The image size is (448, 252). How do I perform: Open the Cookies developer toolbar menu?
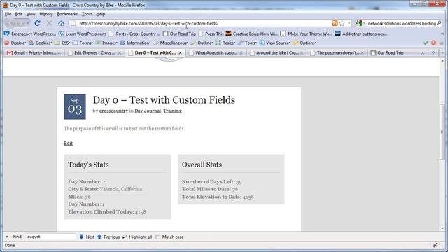41,43
